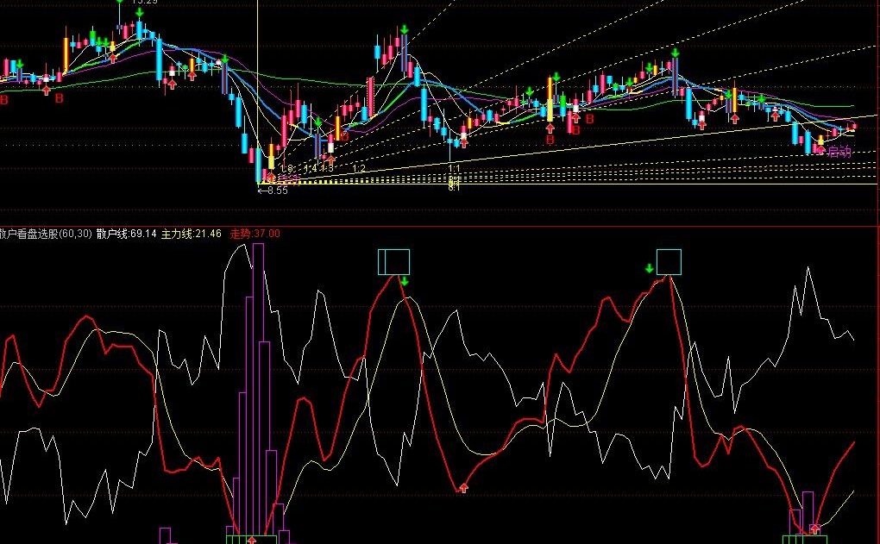Click the red up arrow at the red trend line trough
Image resolution: width=880 pixels, height=544 pixels.
coord(463,488)
